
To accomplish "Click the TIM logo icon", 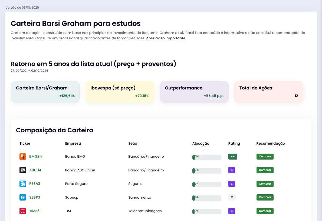I will point(22,211).
